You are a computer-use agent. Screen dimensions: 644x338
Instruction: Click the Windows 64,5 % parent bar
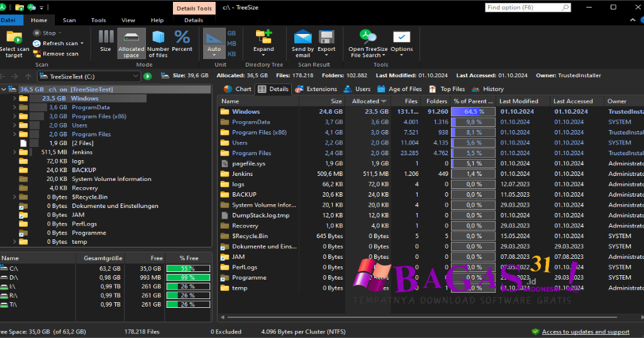(473, 112)
